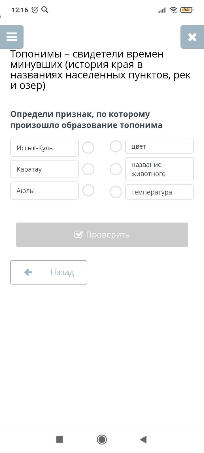
Task: Tap the Иссык-Куль term box
Action: [44, 148]
